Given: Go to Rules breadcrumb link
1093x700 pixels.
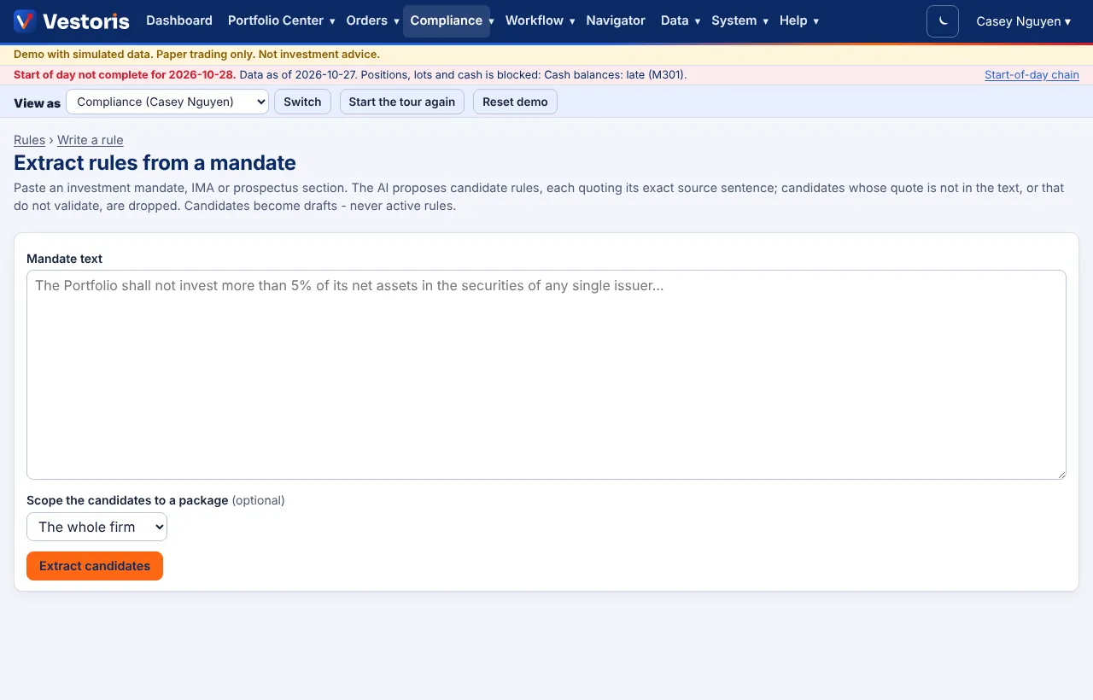Looking at the screenshot, I should pyautogui.click(x=30, y=140).
